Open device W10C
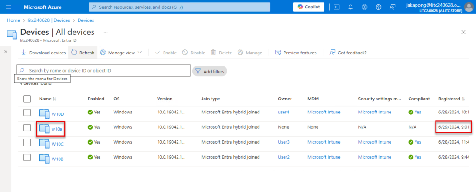 [58, 144]
